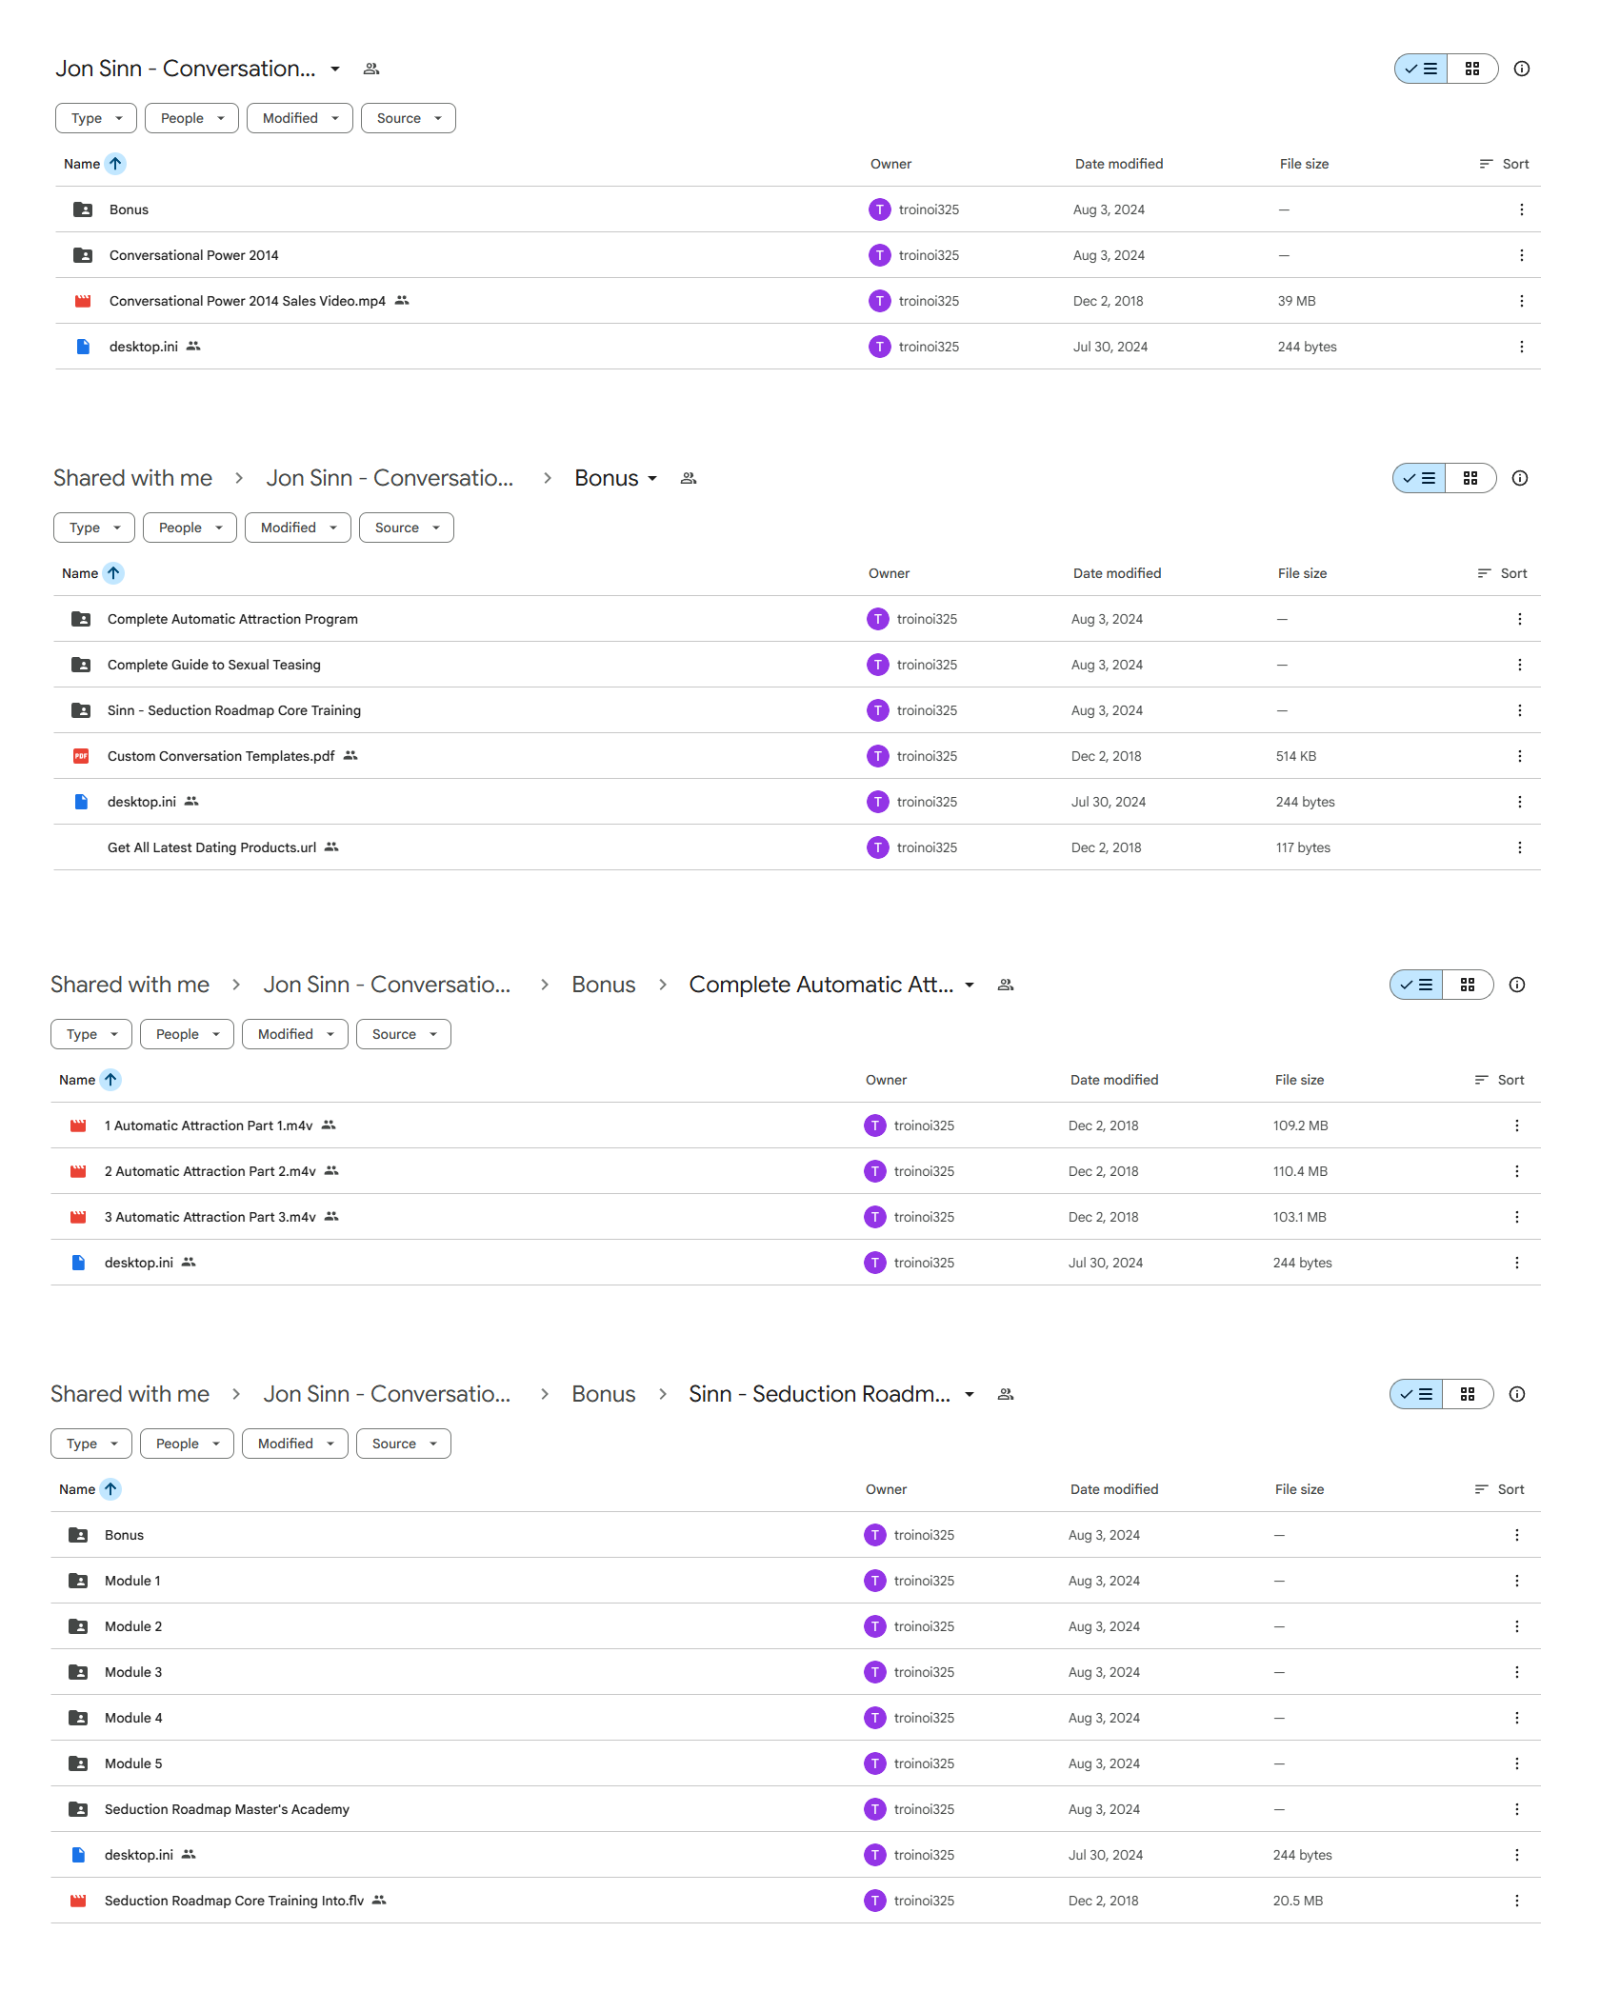
Task: Switch to grid layout in the first panel
Action: tap(1472, 69)
